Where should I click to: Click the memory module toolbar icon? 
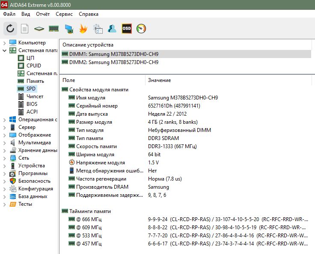[x=53, y=29]
